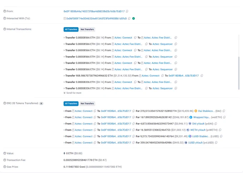
Task: Copy yvLUSD token address icon
Action: coord(216,143)
